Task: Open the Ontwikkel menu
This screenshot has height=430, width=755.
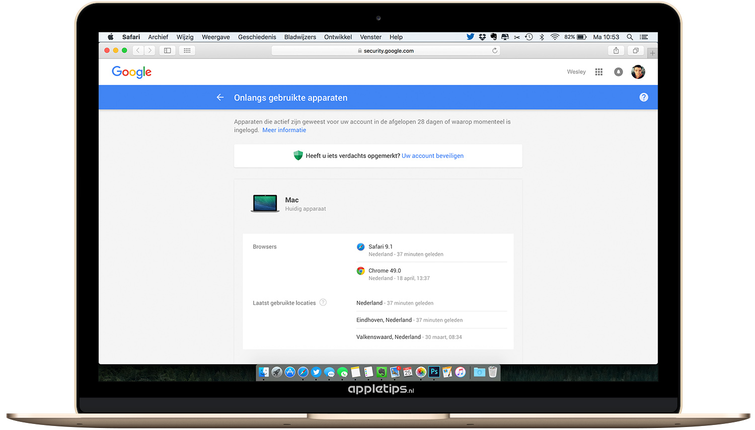Action: click(338, 37)
